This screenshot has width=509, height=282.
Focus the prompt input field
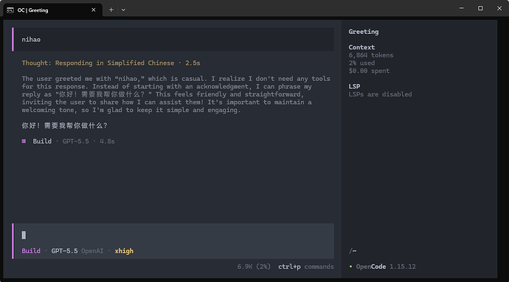(173, 235)
